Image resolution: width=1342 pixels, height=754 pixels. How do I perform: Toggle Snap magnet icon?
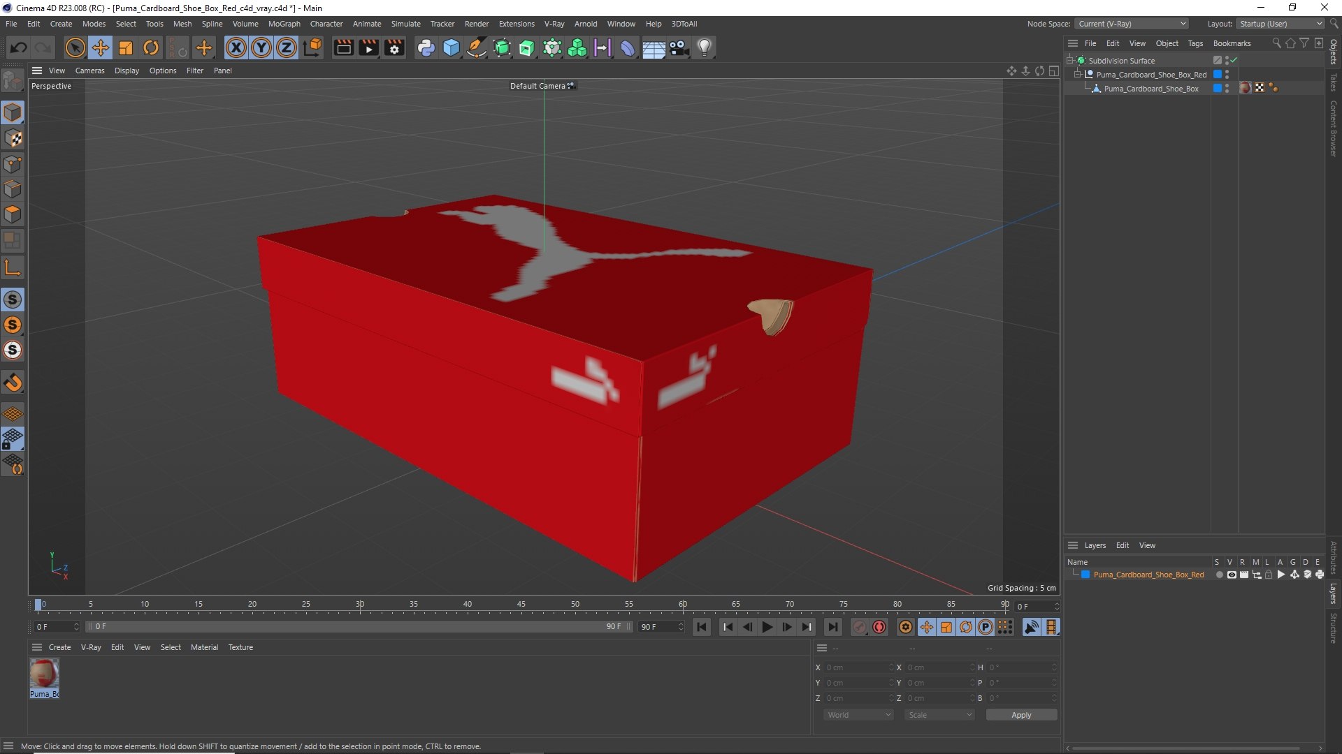[13, 382]
